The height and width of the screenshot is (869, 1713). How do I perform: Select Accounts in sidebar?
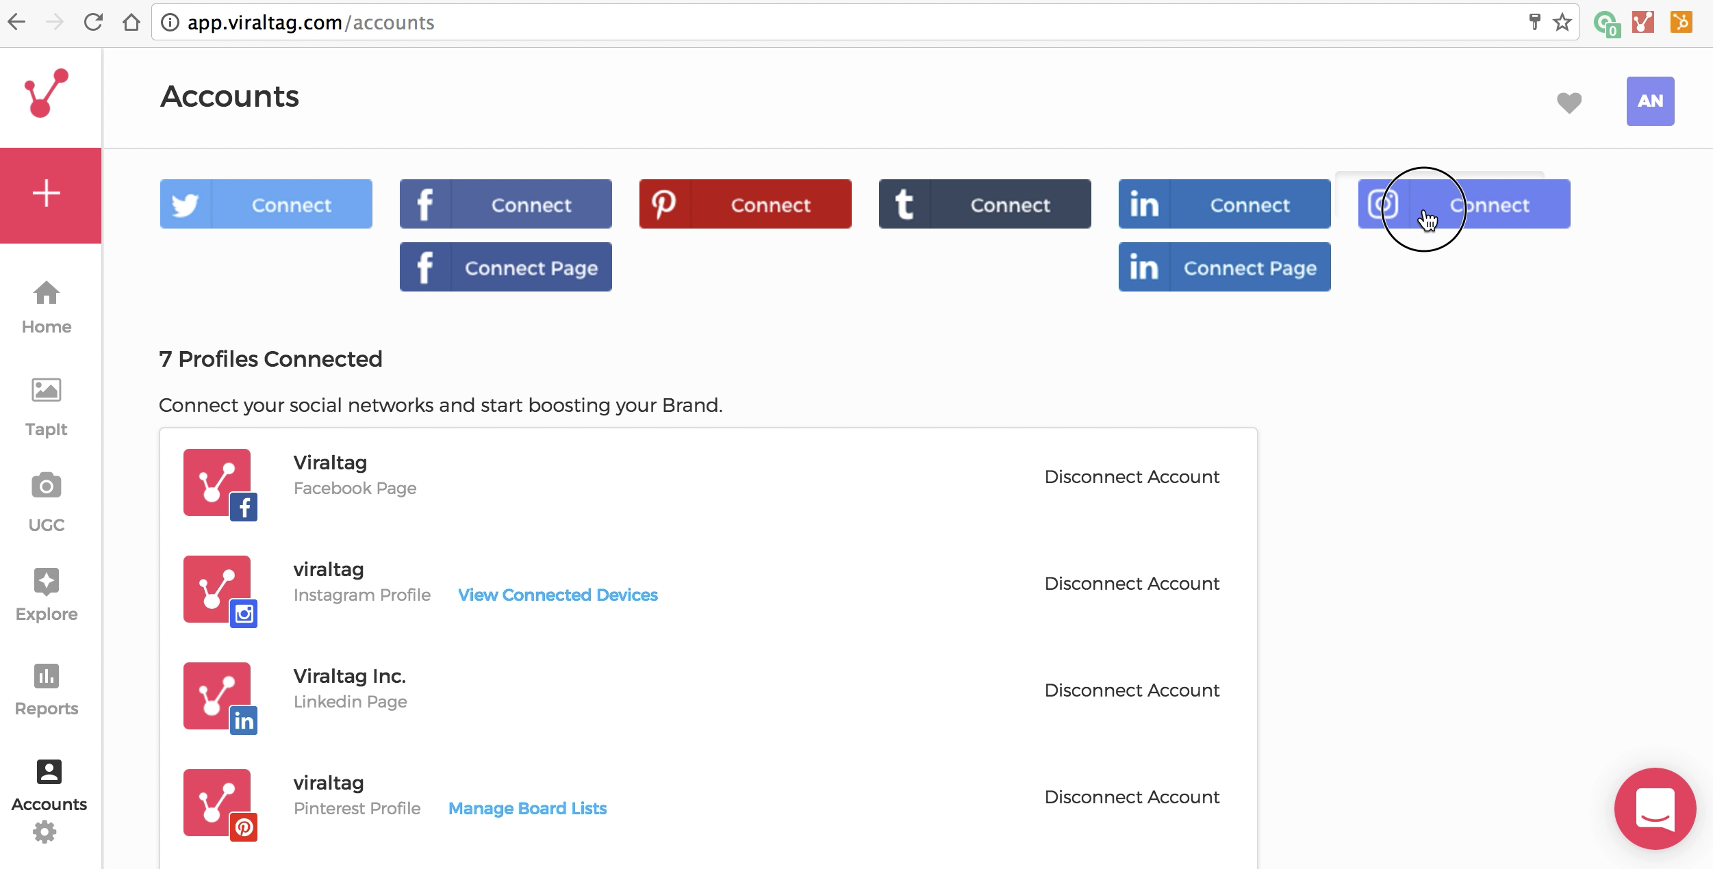coord(49,786)
